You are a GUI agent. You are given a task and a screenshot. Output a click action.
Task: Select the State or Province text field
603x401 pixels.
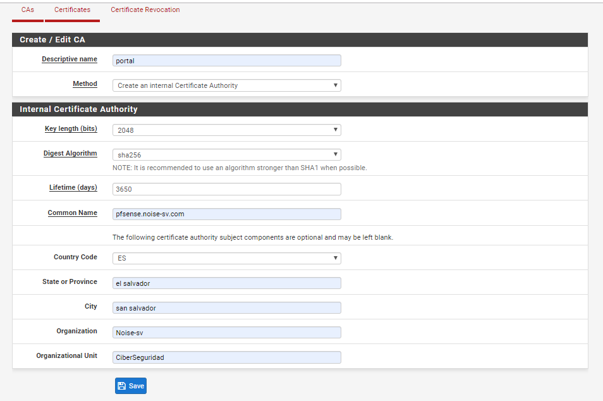(x=226, y=283)
